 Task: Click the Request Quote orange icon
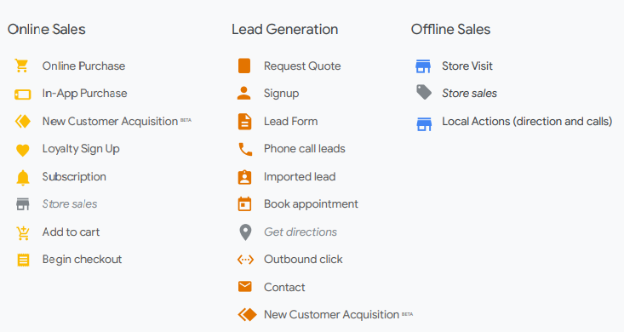click(244, 66)
